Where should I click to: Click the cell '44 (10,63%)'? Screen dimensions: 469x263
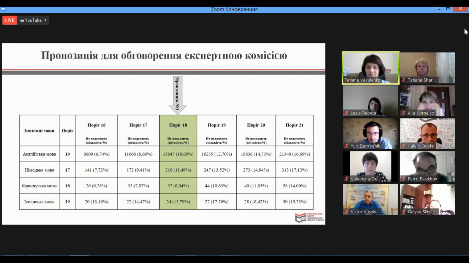pyautogui.click(x=217, y=186)
